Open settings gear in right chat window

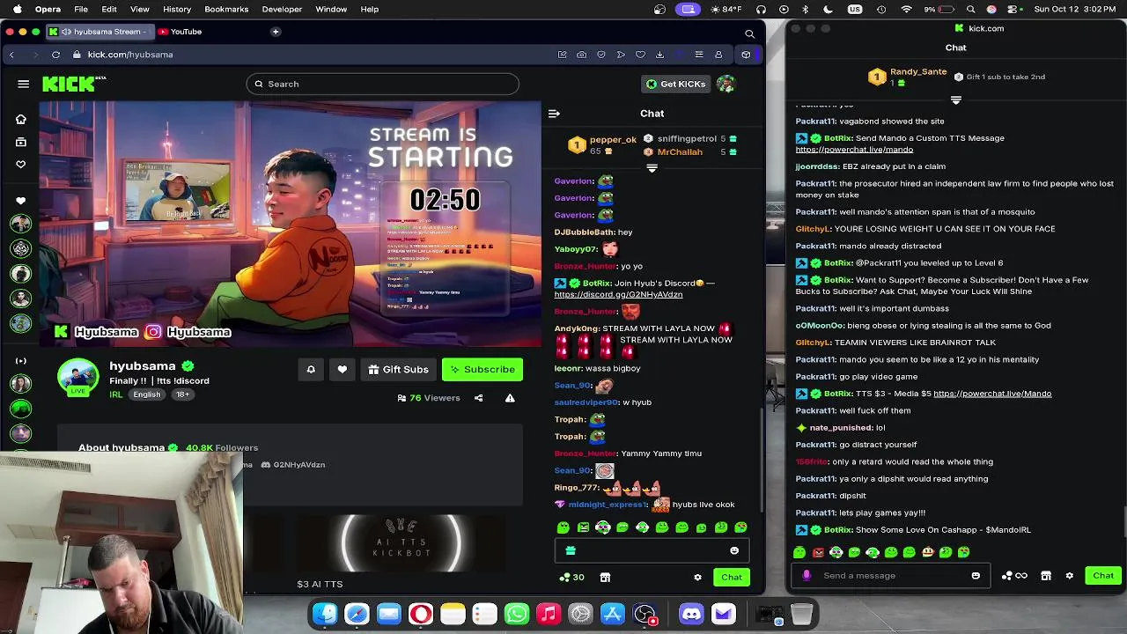coord(1069,576)
